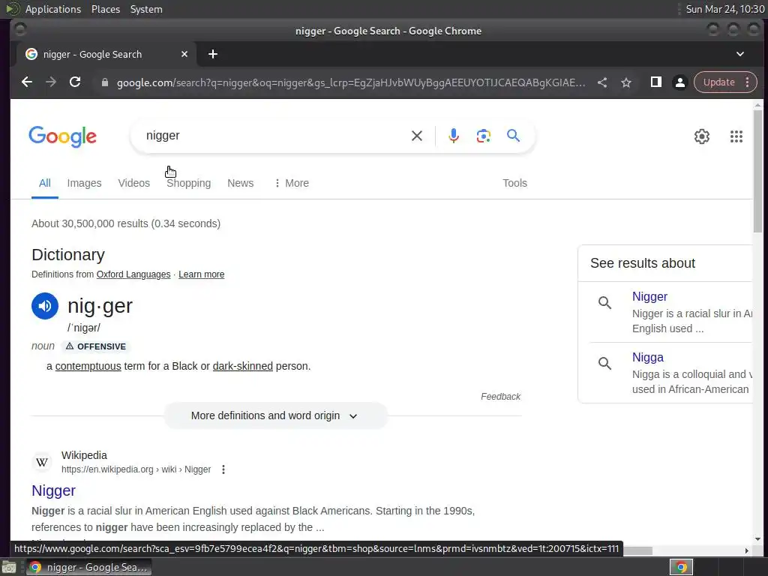Open the Wikipedia result title link

coord(53,490)
